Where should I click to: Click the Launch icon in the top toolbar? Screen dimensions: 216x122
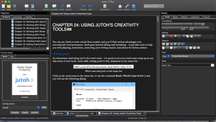(69, 7)
